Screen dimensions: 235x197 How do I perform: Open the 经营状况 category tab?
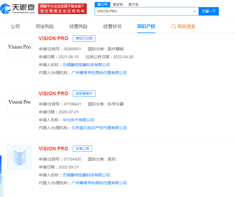[112, 27]
